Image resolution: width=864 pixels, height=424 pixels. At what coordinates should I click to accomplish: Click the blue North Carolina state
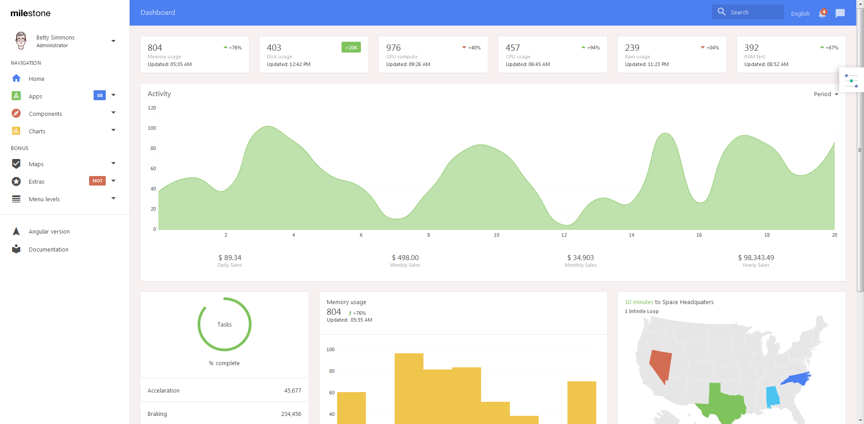(x=796, y=378)
